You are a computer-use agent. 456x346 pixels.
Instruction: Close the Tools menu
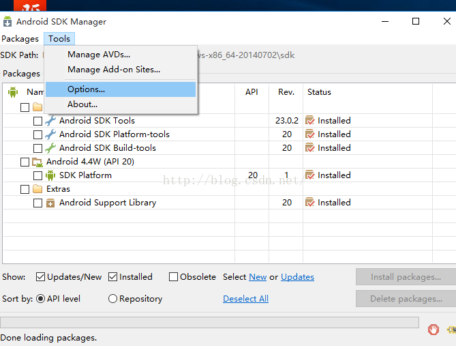click(x=59, y=39)
